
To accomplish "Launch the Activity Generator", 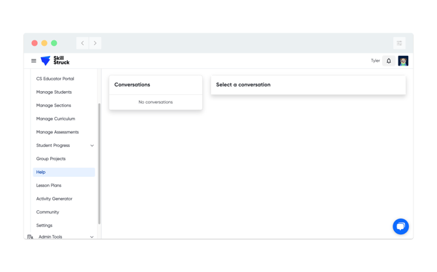I will pos(54,199).
